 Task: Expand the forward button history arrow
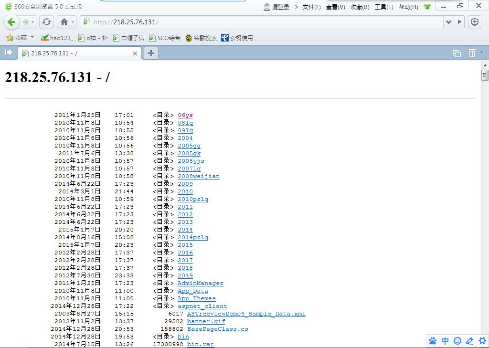click(x=32, y=22)
